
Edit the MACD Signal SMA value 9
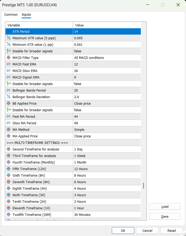coord(107,77)
